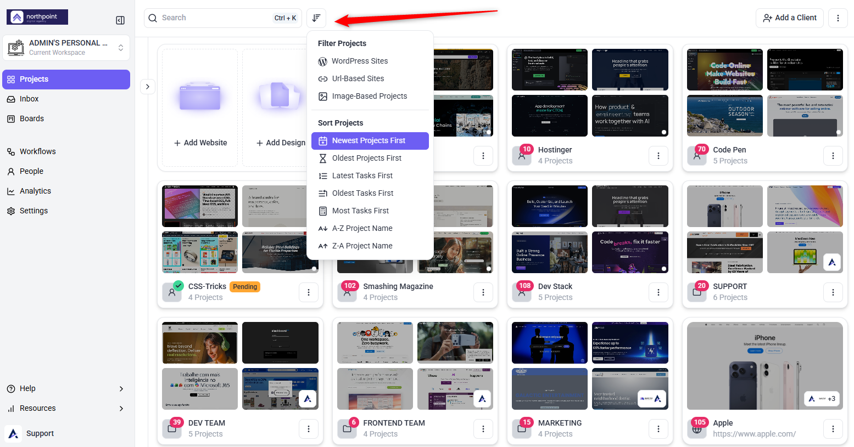Click the Projects grid icon in sidebar

click(x=11, y=80)
